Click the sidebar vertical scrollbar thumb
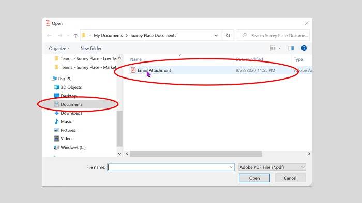The height and width of the screenshot is (203, 362). pyautogui.click(x=119, y=128)
